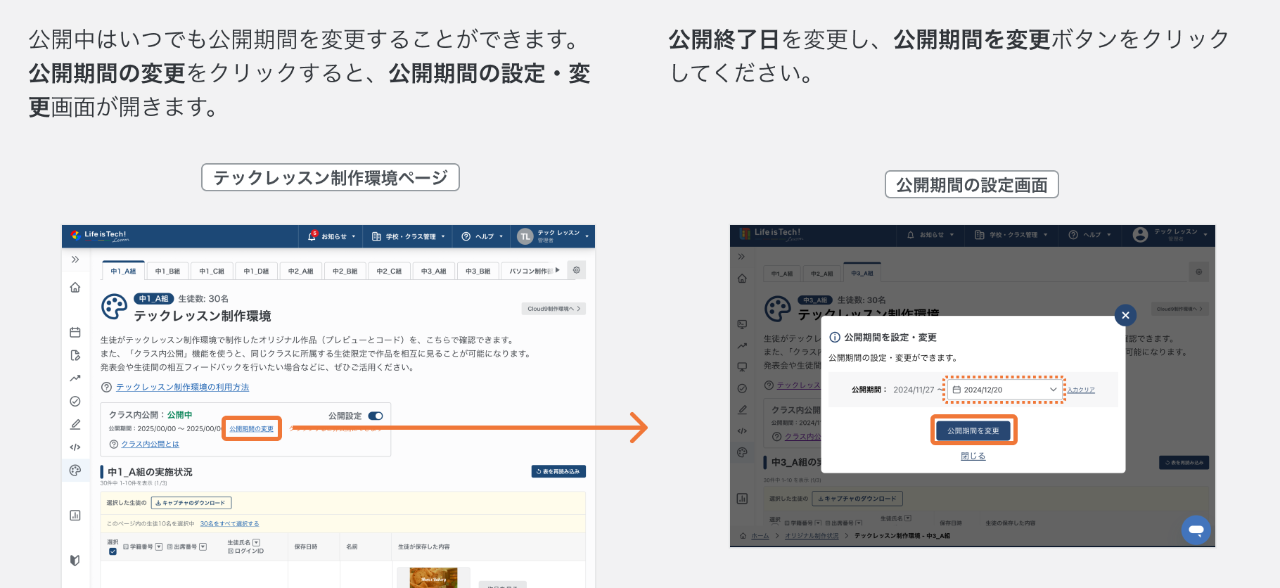Click キャプチャのダウンロード button in 制作環境ページ

(x=191, y=503)
